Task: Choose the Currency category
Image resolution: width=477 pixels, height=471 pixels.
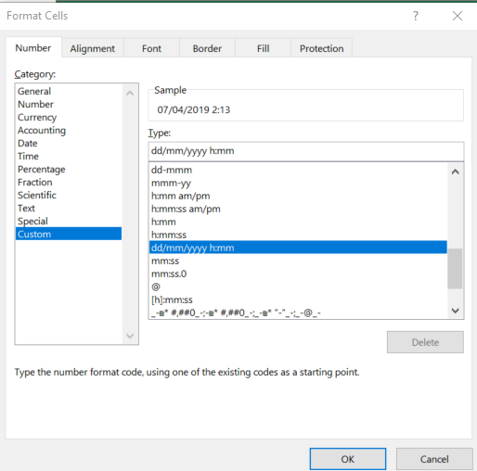Action: click(69, 117)
